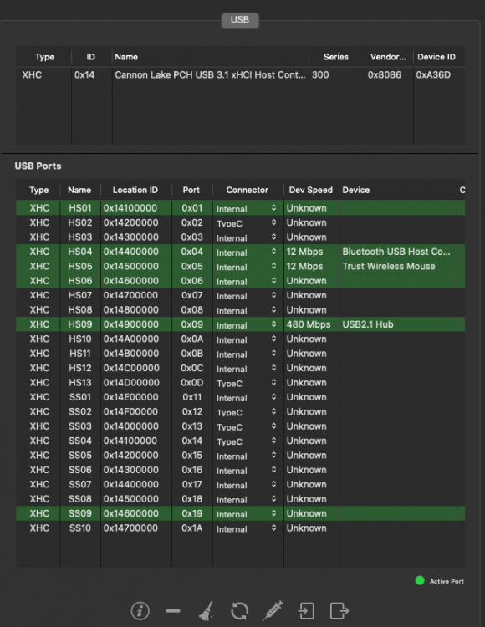Open the Connector dropdown for SS10
Screen dimensions: 485x627
coord(247,528)
